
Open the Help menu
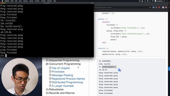pyautogui.click(x=55, y=1)
